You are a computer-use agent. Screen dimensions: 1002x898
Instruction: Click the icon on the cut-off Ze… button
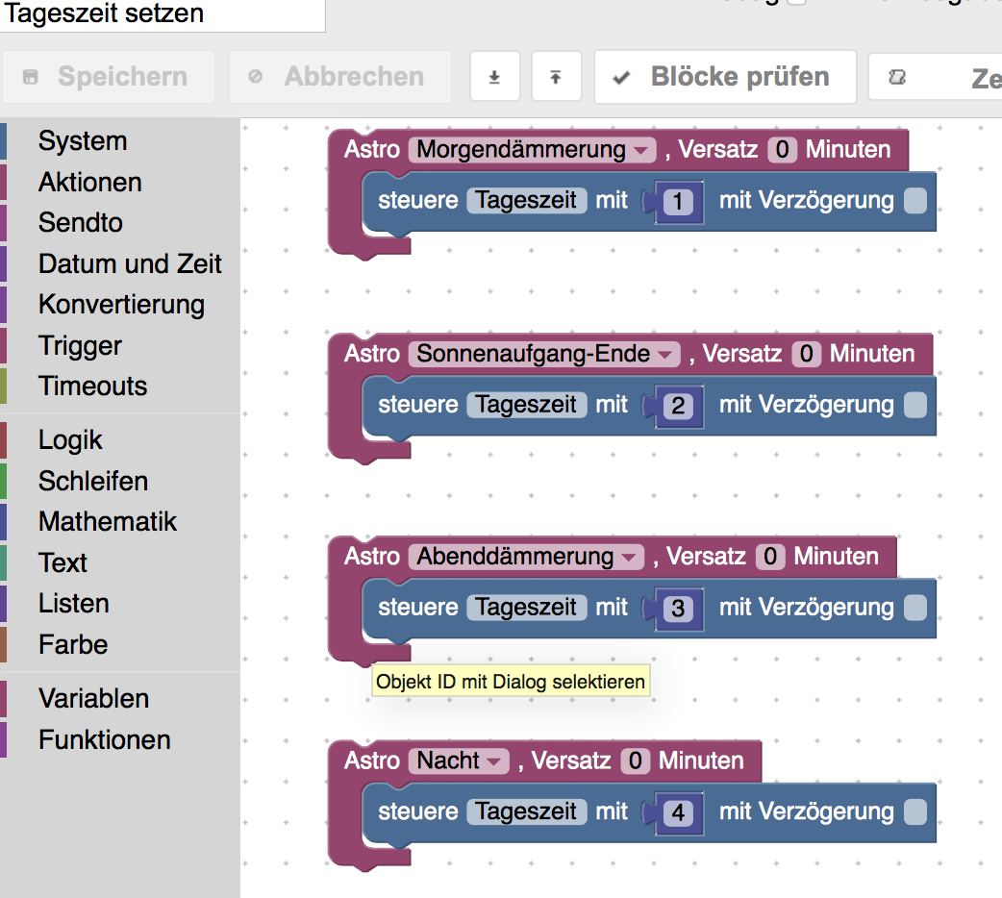897,77
